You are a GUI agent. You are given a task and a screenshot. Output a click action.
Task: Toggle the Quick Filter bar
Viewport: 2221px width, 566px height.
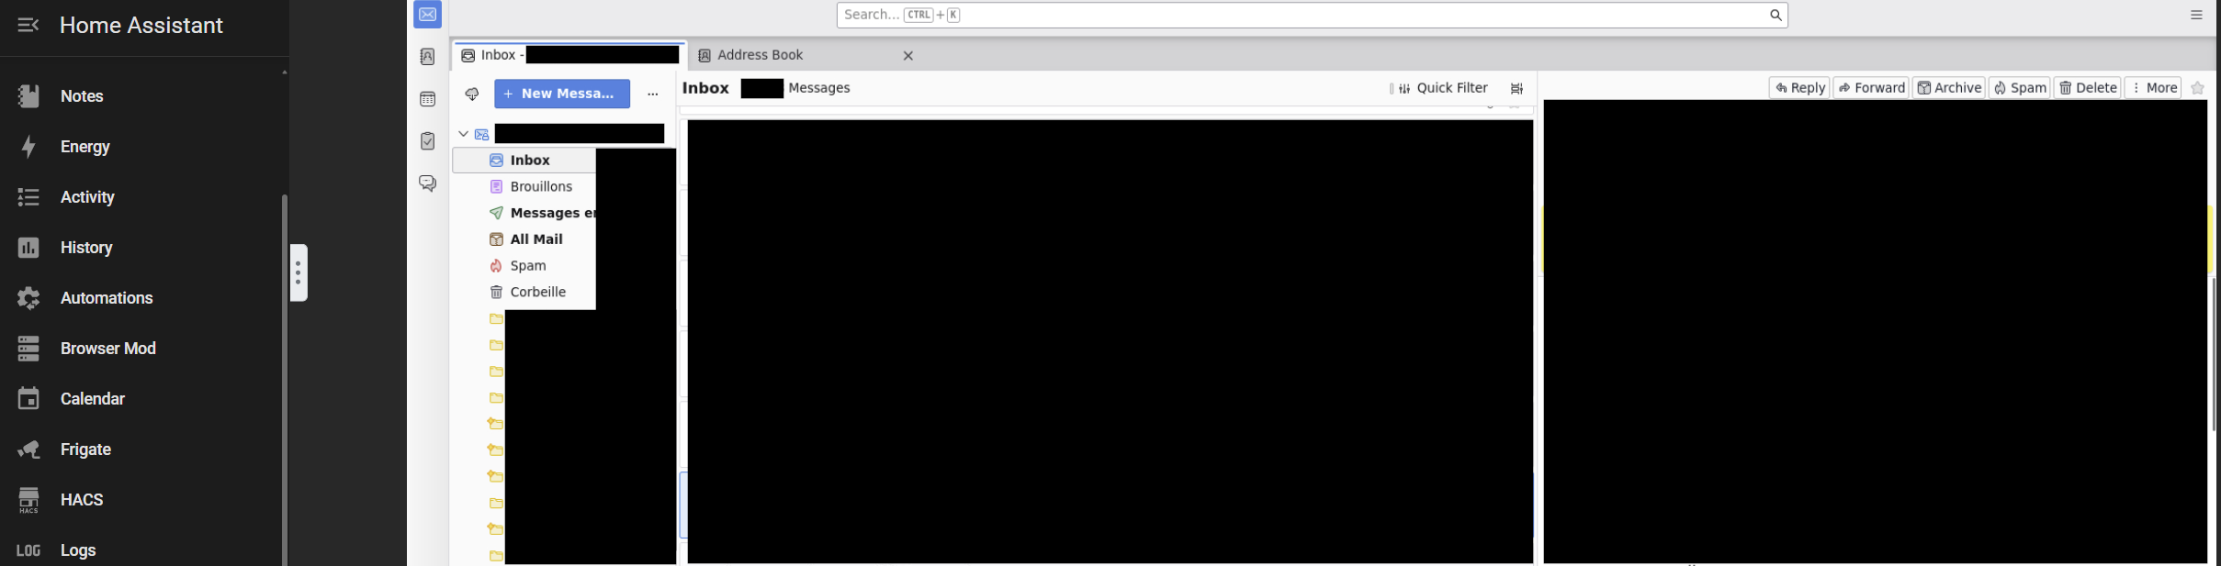[x=1443, y=88]
